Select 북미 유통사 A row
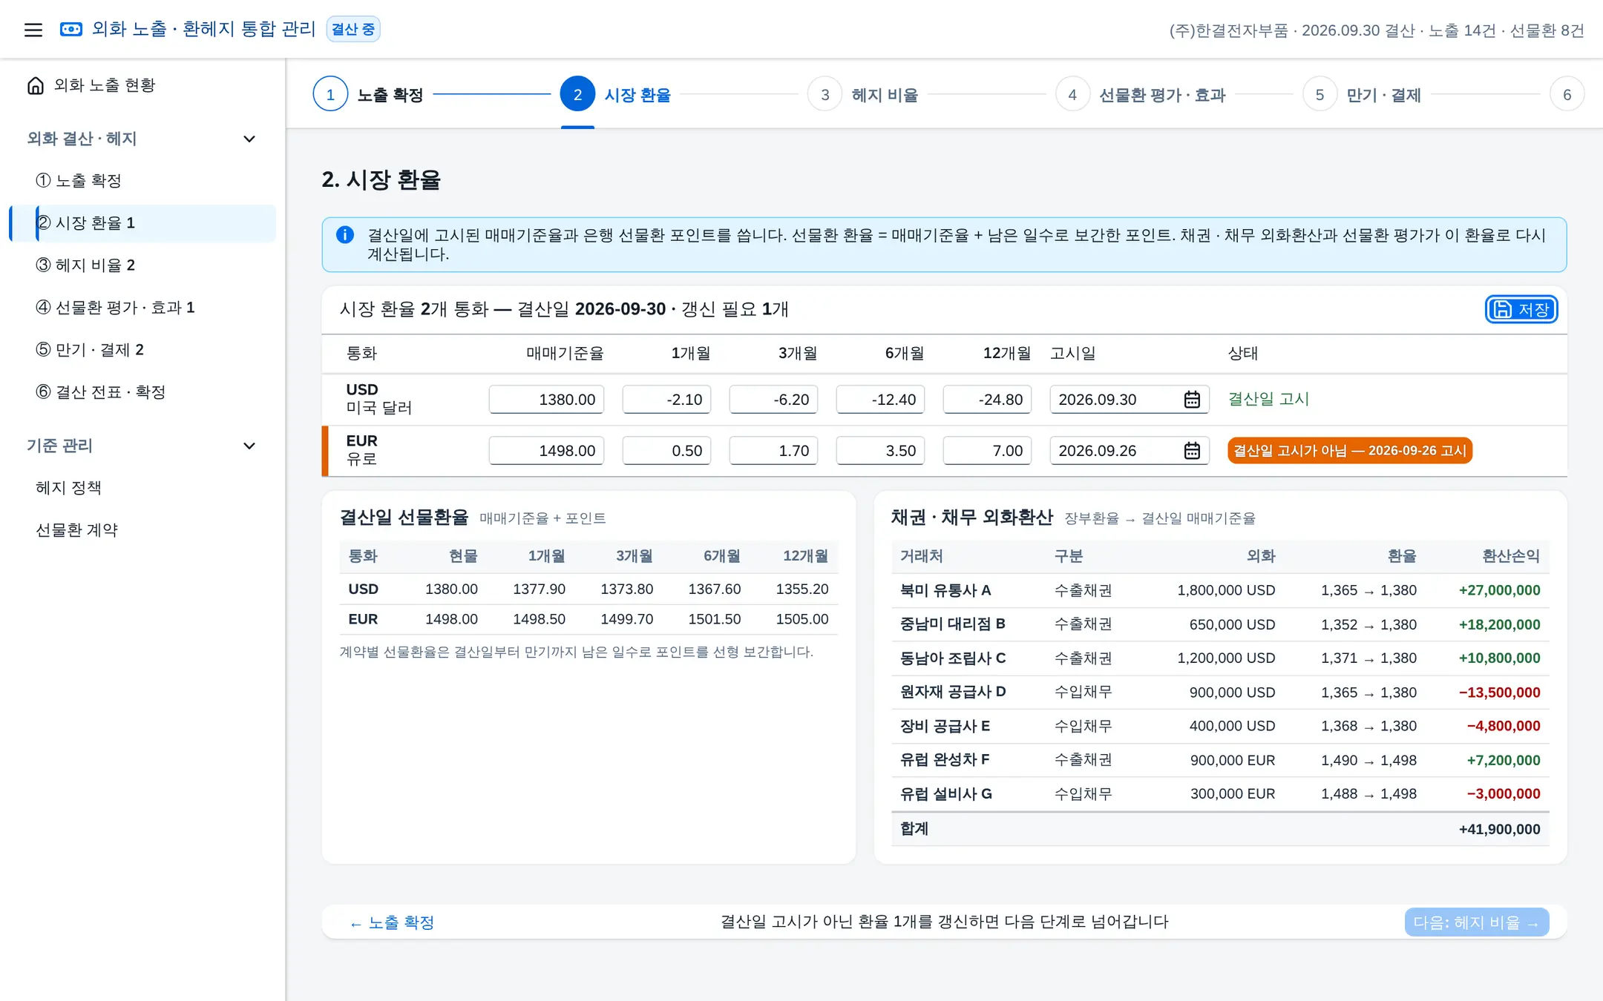Viewport: 1603px width, 1001px height. click(x=1219, y=591)
